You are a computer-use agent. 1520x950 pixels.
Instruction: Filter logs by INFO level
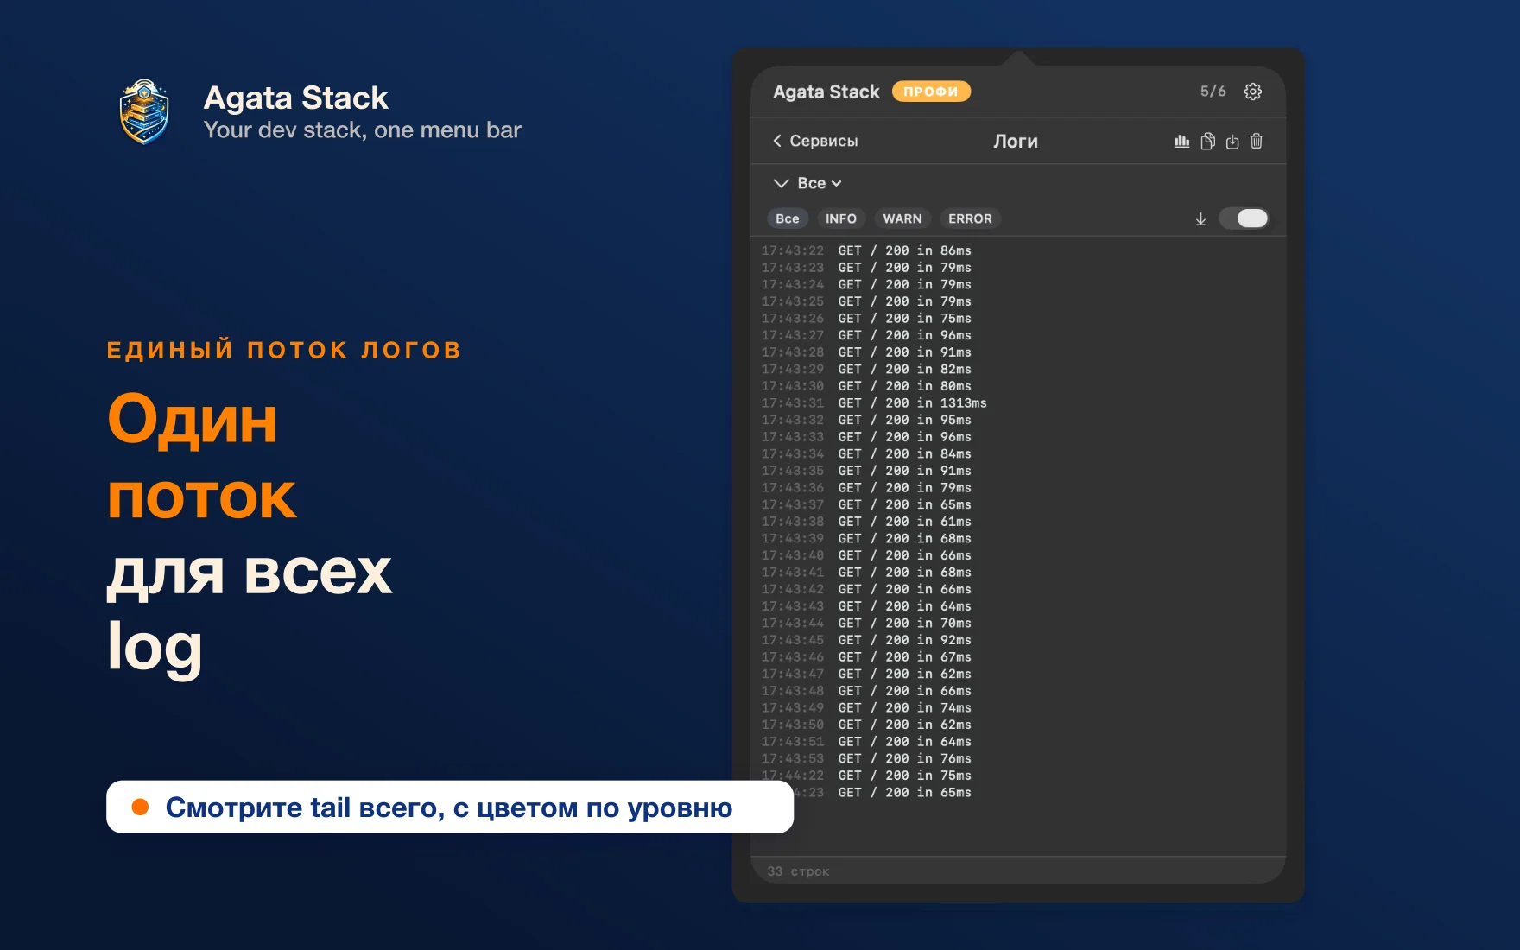pyautogui.click(x=840, y=218)
